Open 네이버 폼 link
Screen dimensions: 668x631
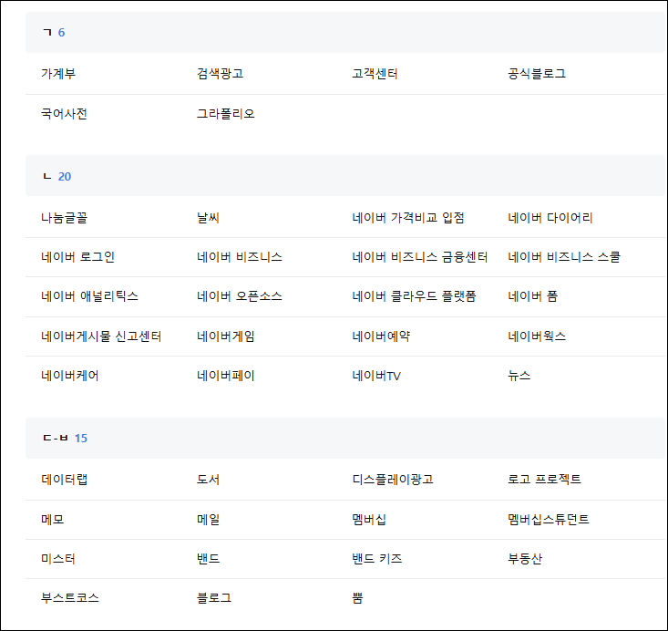[532, 296]
